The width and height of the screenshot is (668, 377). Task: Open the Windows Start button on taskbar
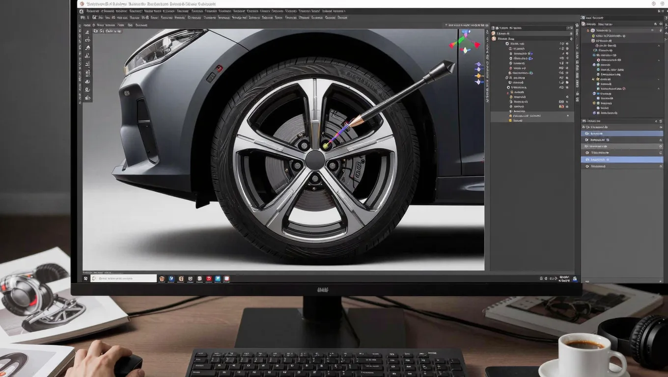click(85, 278)
